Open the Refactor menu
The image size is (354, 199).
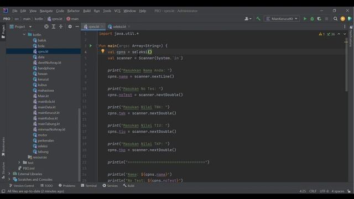click(74, 11)
